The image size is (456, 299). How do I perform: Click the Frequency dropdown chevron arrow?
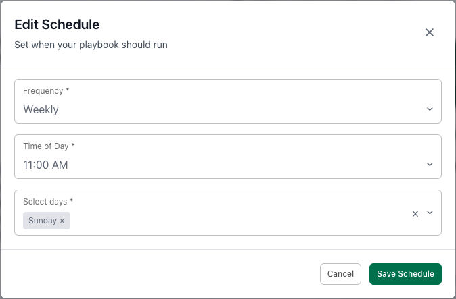(x=430, y=109)
